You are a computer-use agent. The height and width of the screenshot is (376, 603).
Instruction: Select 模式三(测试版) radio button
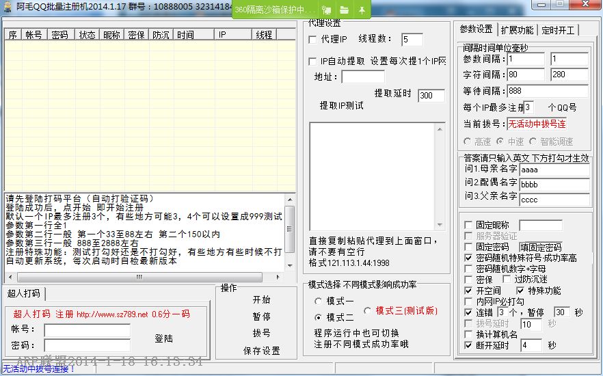pyautogui.click(x=367, y=310)
